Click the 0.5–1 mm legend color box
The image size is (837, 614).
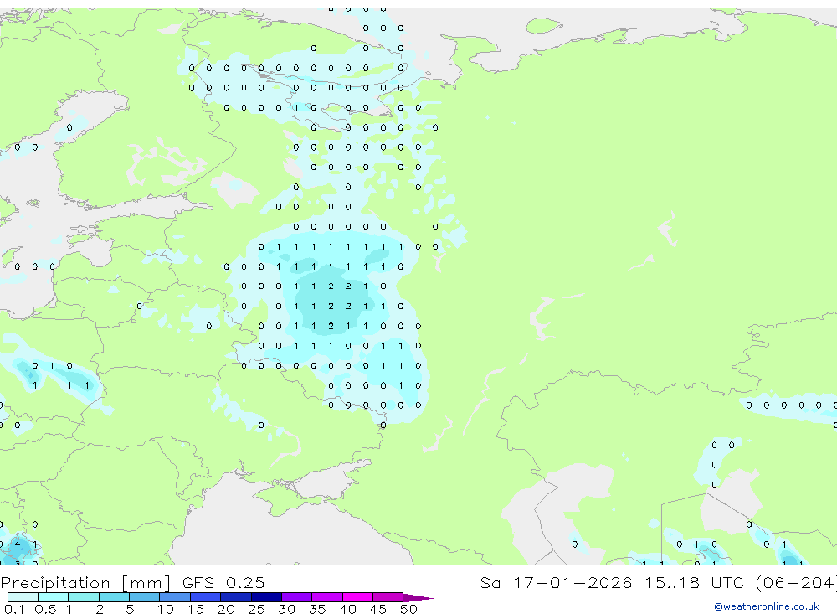coord(54,597)
